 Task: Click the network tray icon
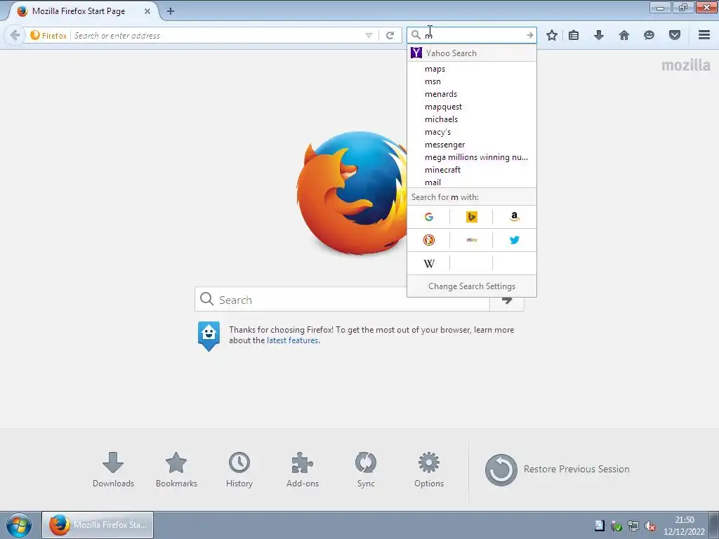coord(633,526)
